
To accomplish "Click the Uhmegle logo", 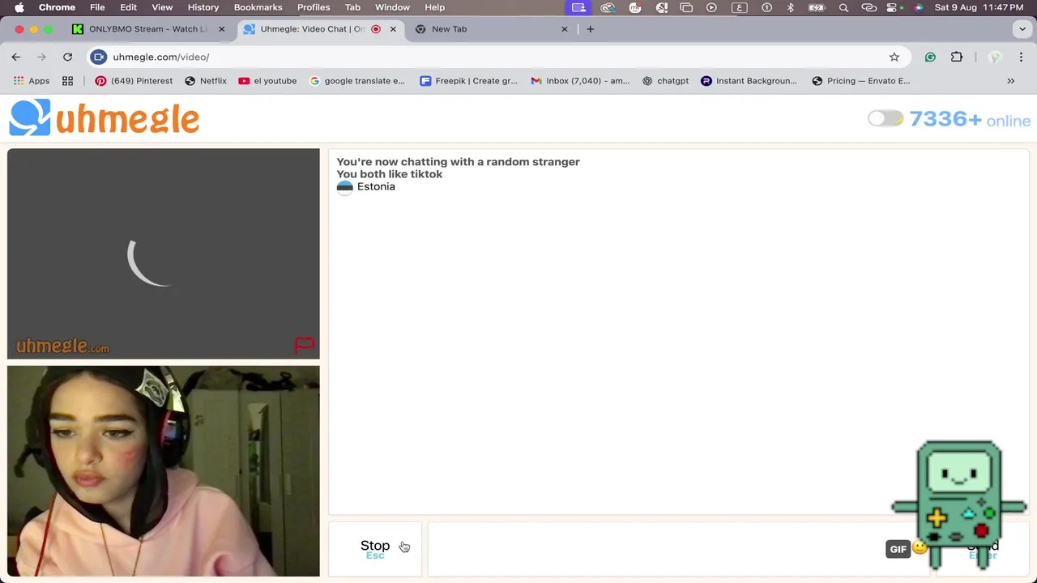I will tap(104, 118).
